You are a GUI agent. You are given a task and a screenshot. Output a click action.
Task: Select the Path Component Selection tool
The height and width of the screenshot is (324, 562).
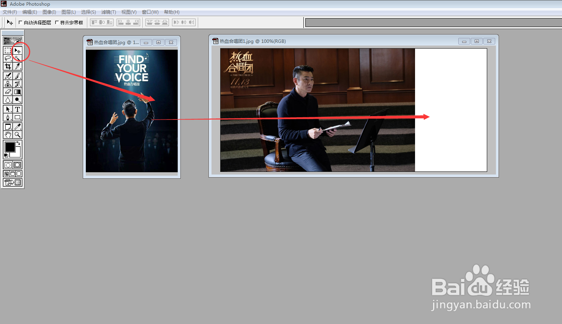[8, 109]
